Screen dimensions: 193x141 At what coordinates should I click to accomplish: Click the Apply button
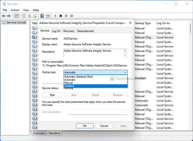(123, 126)
